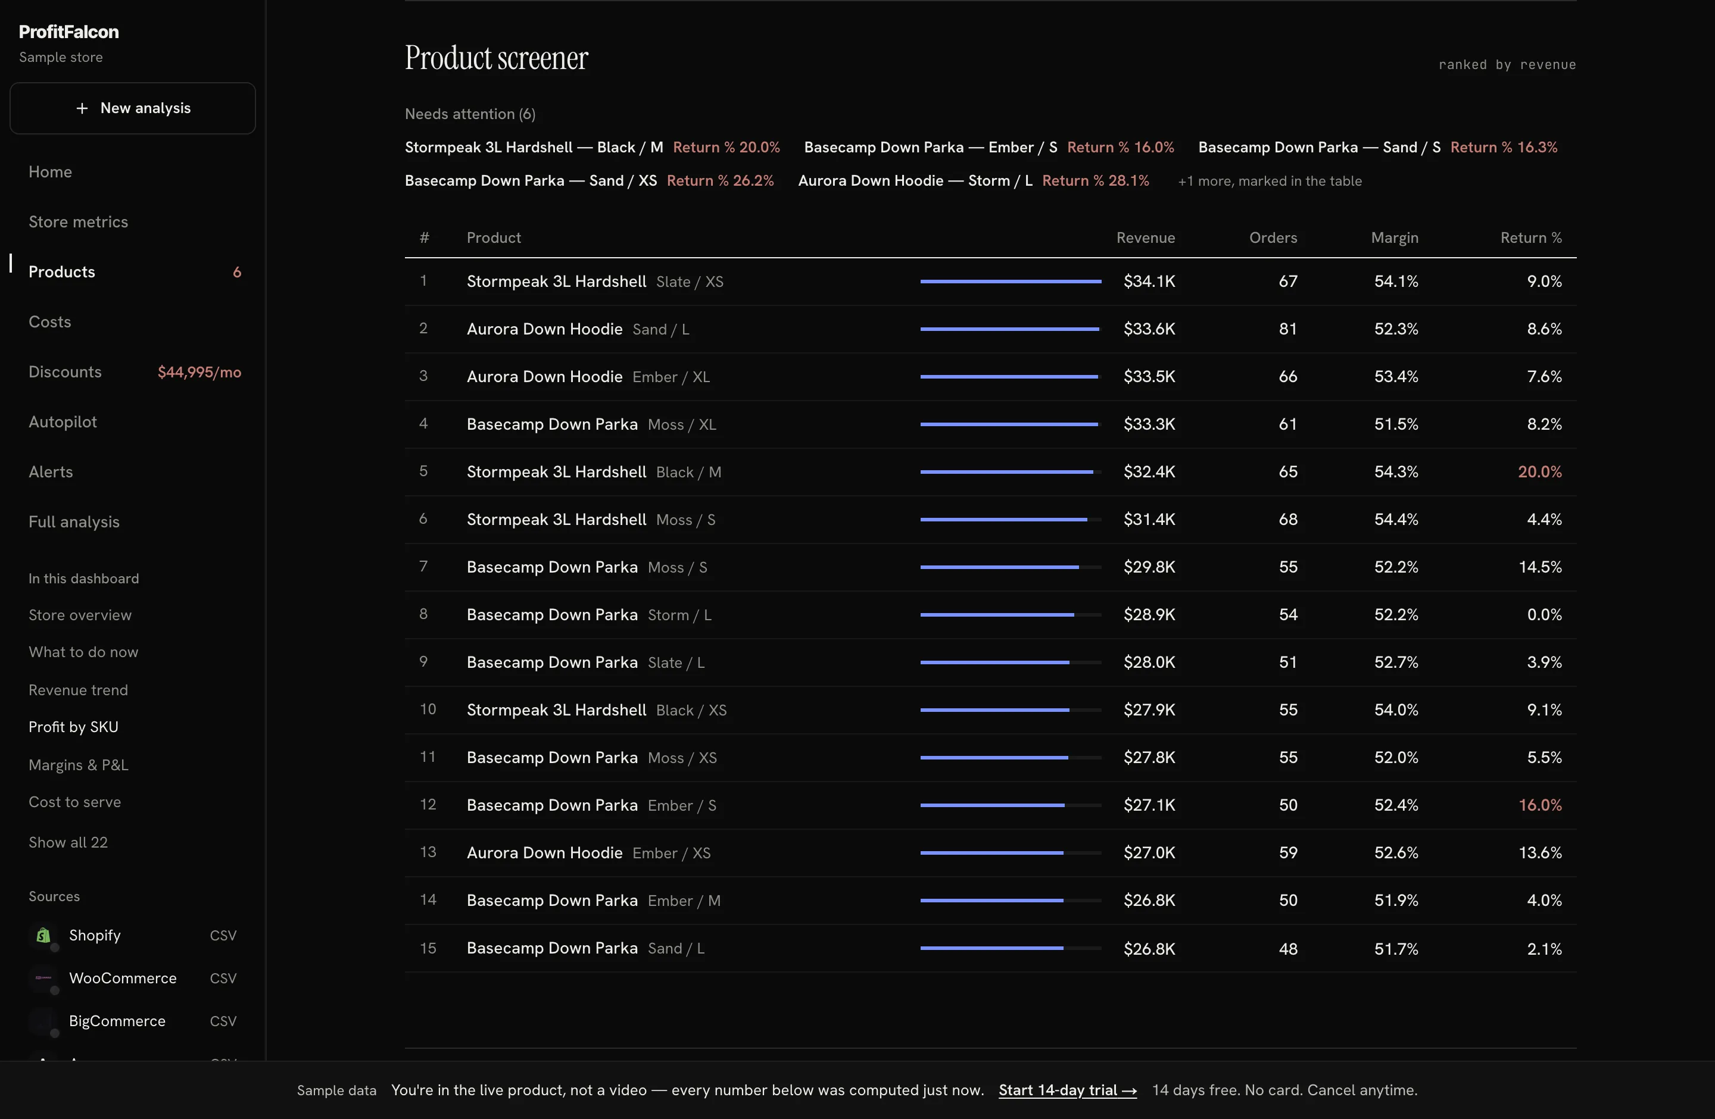Expand Show all 22 dashboard sections
1715x1119 pixels.
click(68, 842)
